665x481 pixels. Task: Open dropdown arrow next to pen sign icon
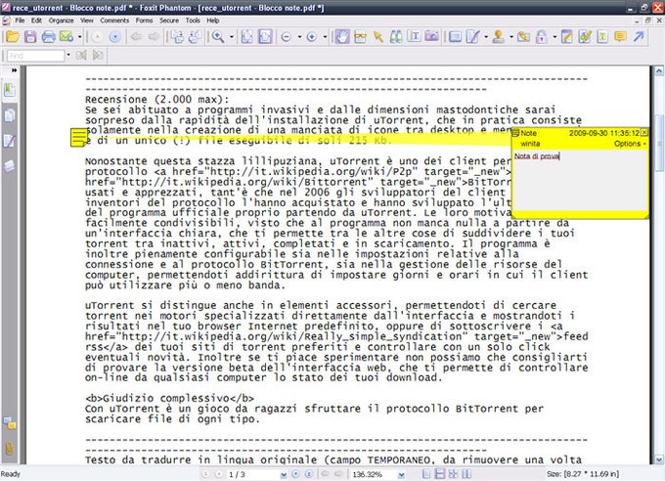click(x=486, y=37)
